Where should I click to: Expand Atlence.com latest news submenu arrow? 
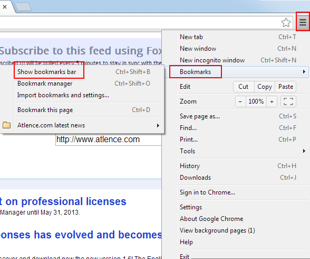[x=158, y=125]
